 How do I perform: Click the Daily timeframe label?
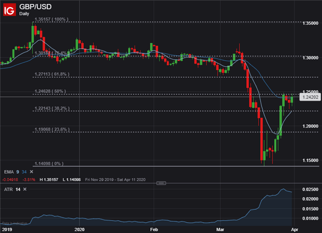click(x=24, y=14)
